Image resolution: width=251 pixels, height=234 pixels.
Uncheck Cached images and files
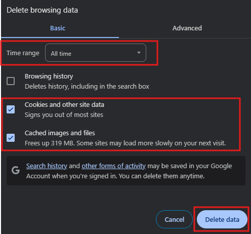11,138
